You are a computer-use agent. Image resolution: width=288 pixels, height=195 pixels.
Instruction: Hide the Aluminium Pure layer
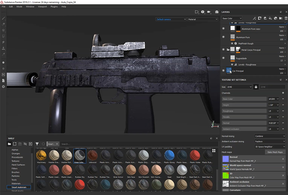tap(224, 37)
